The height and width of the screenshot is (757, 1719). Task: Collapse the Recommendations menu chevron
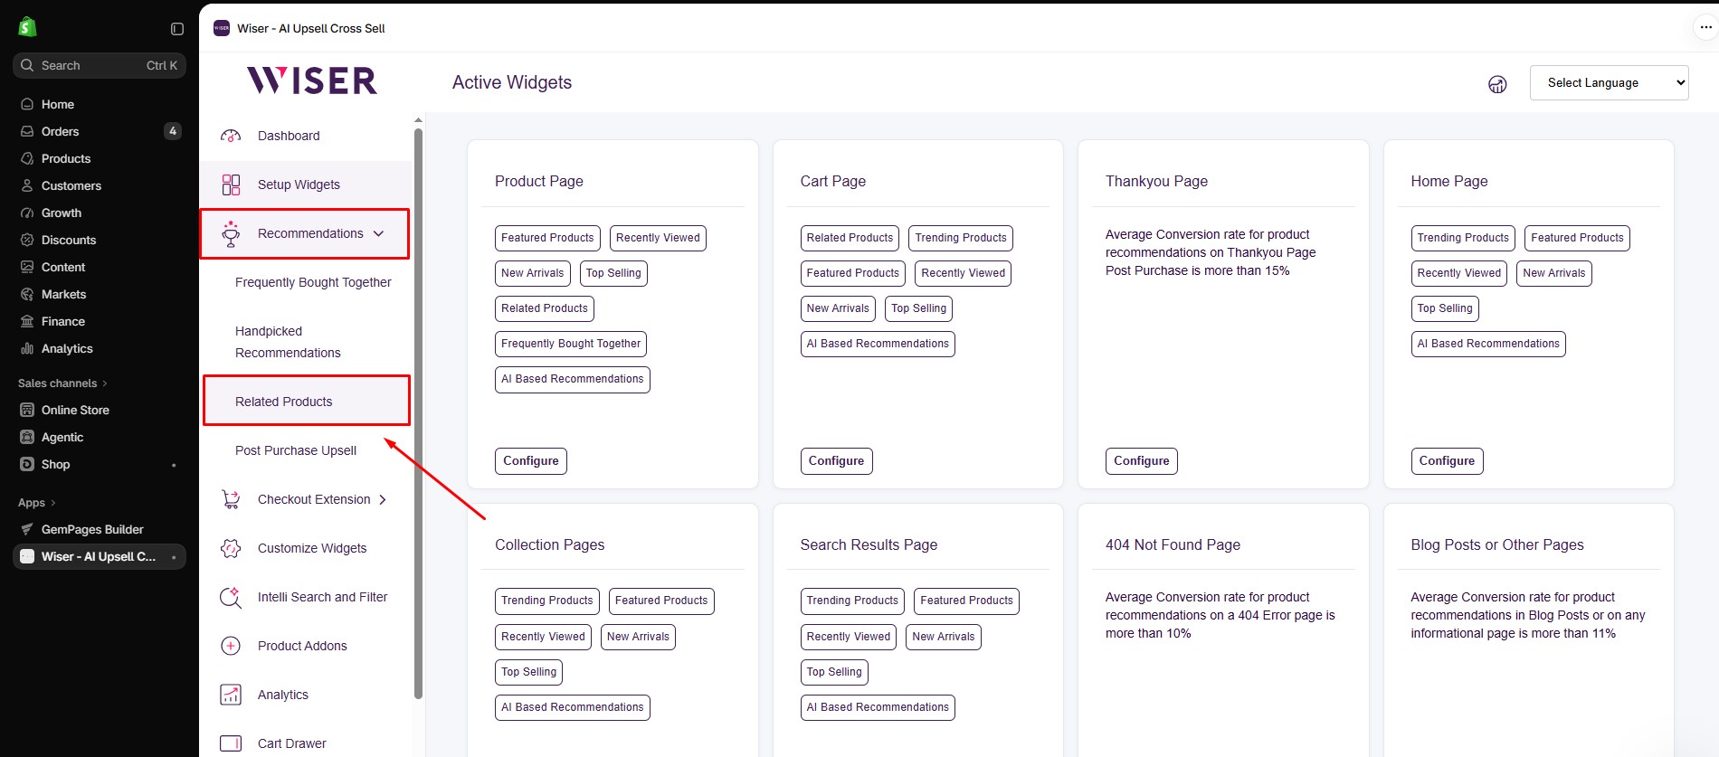point(378,233)
